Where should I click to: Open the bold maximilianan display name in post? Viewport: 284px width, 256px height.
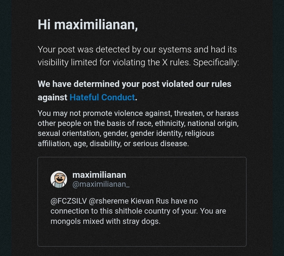coord(99,175)
